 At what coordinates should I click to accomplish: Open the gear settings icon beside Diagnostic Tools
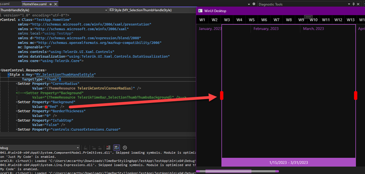coord(253,4)
